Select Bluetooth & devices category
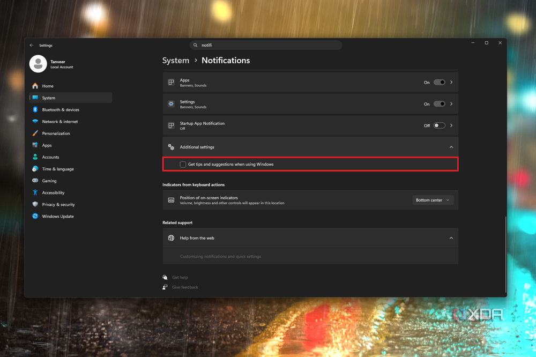The width and height of the screenshot is (536, 357). point(71,109)
